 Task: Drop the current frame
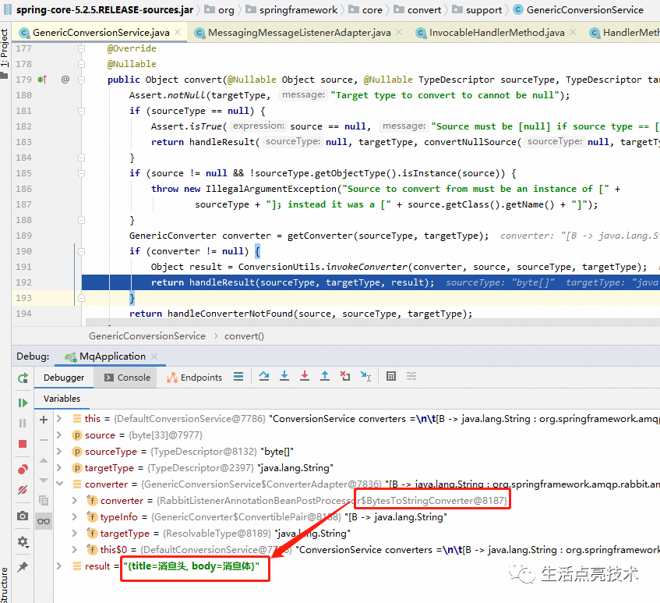[345, 376]
